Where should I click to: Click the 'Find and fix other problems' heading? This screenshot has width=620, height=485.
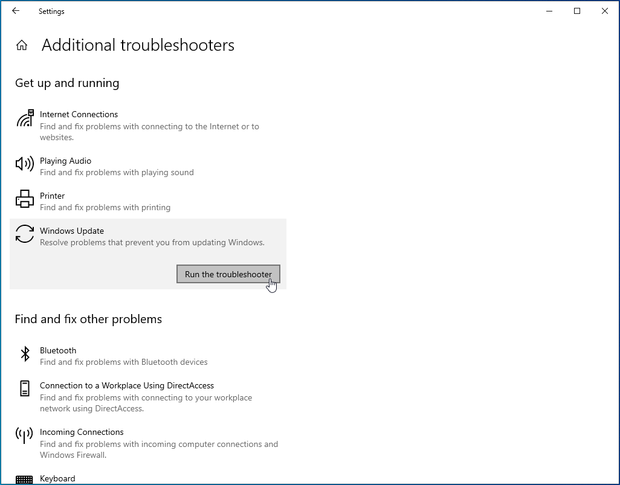(x=89, y=319)
